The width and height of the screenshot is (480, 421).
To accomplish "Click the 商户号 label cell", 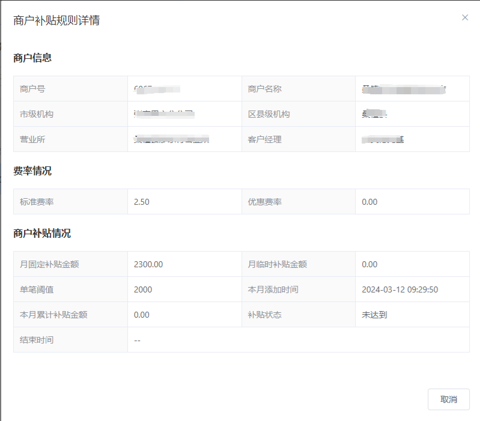I will [x=32, y=89].
